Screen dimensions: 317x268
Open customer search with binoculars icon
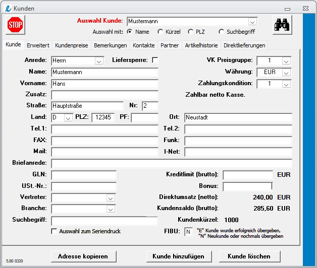click(x=282, y=25)
